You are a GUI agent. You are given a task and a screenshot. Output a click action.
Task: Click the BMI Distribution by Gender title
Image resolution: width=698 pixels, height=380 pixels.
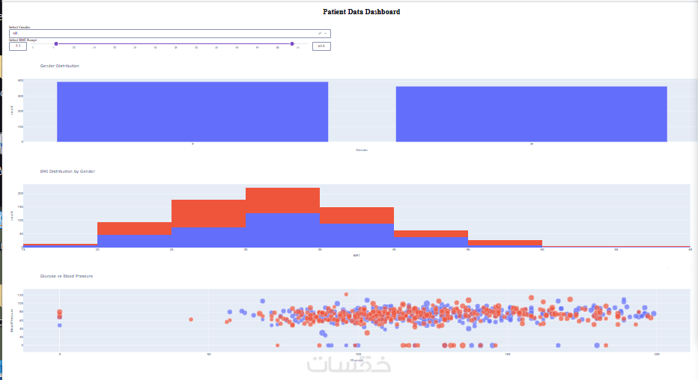click(67, 171)
